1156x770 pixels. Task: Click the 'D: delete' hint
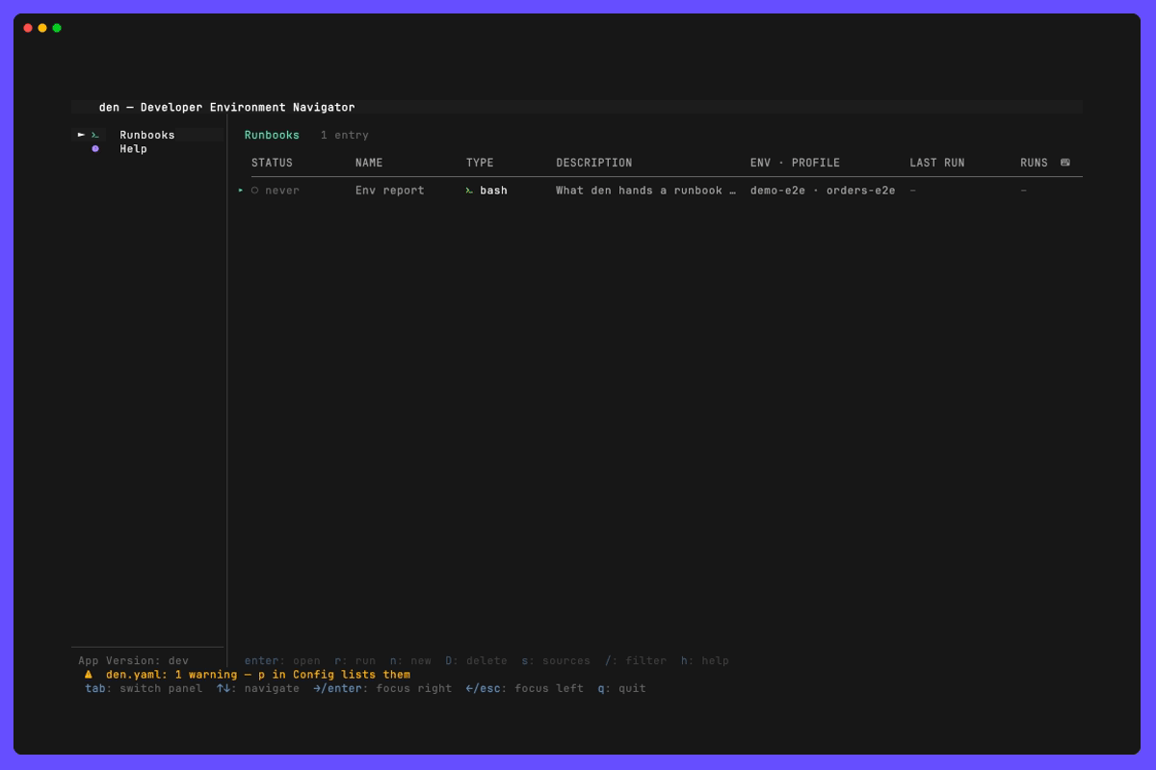click(476, 661)
